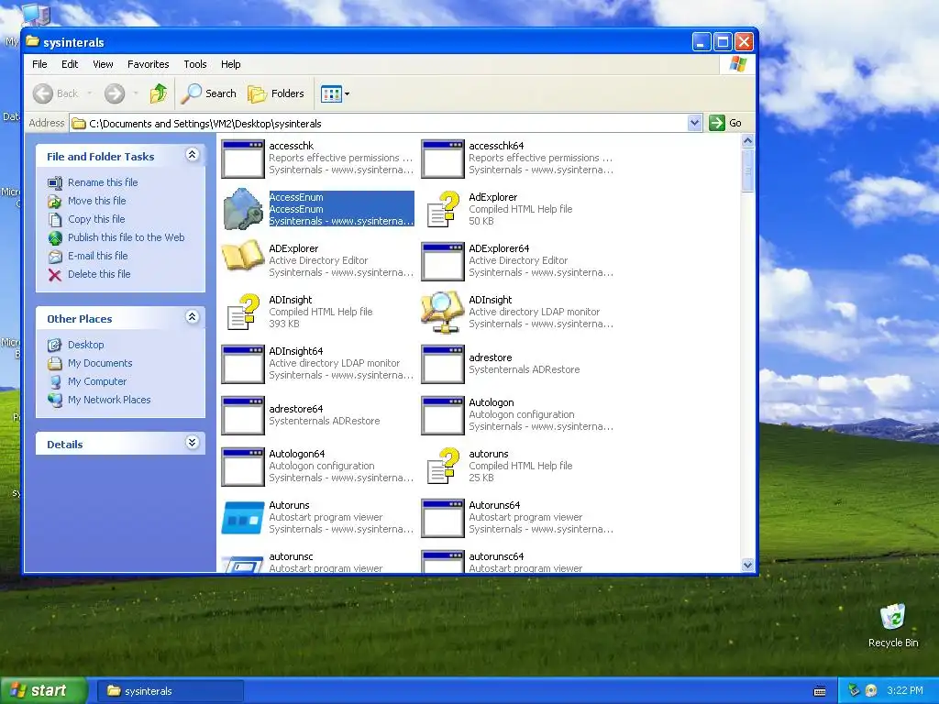
Task: Open the Favorites menu
Action: coord(148,64)
